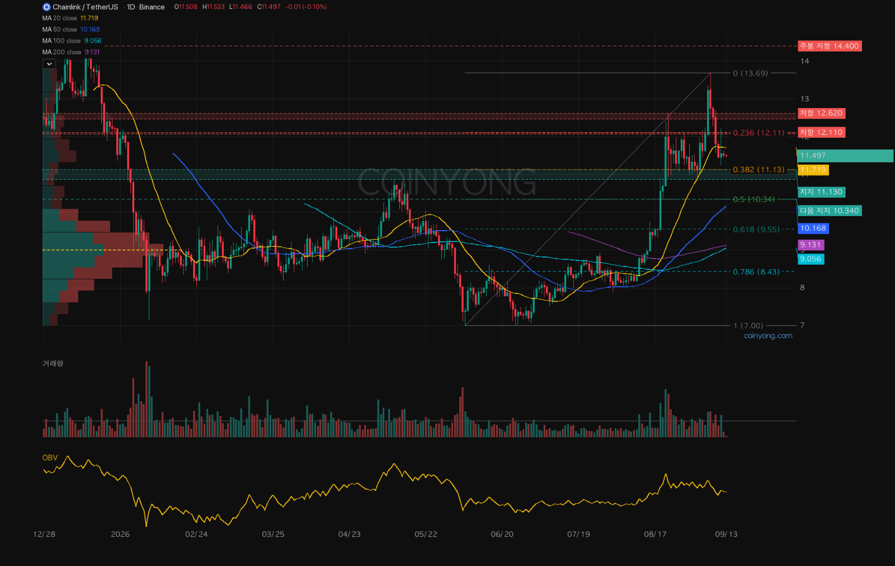This screenshot has width=895, height=566.
Task: Click the Binance exchange label
Action: [152, 7]
